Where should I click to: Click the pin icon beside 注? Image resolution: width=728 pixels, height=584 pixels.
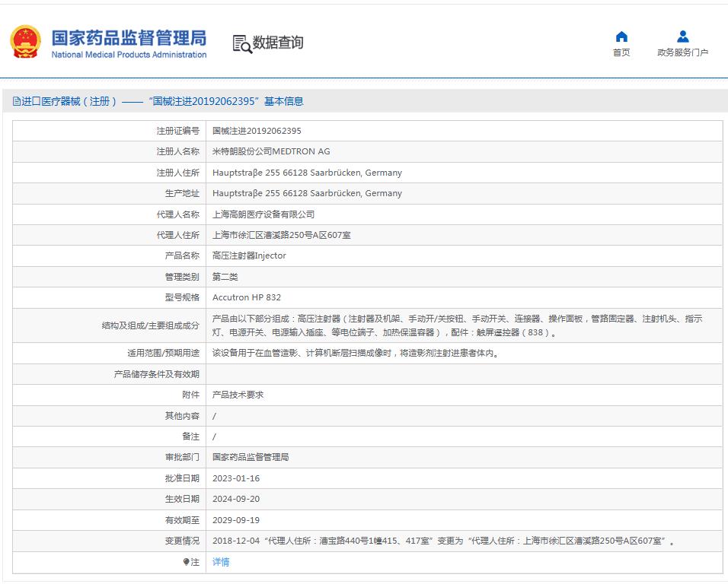(x=186, y=562)
